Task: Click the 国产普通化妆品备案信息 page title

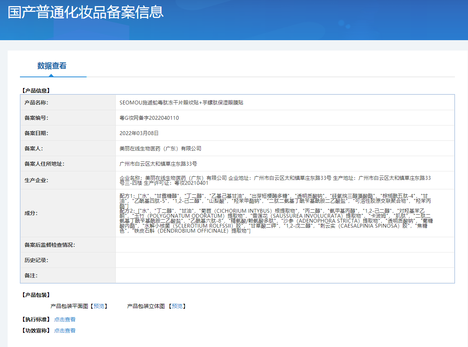Action: click(x=86, y=12)
